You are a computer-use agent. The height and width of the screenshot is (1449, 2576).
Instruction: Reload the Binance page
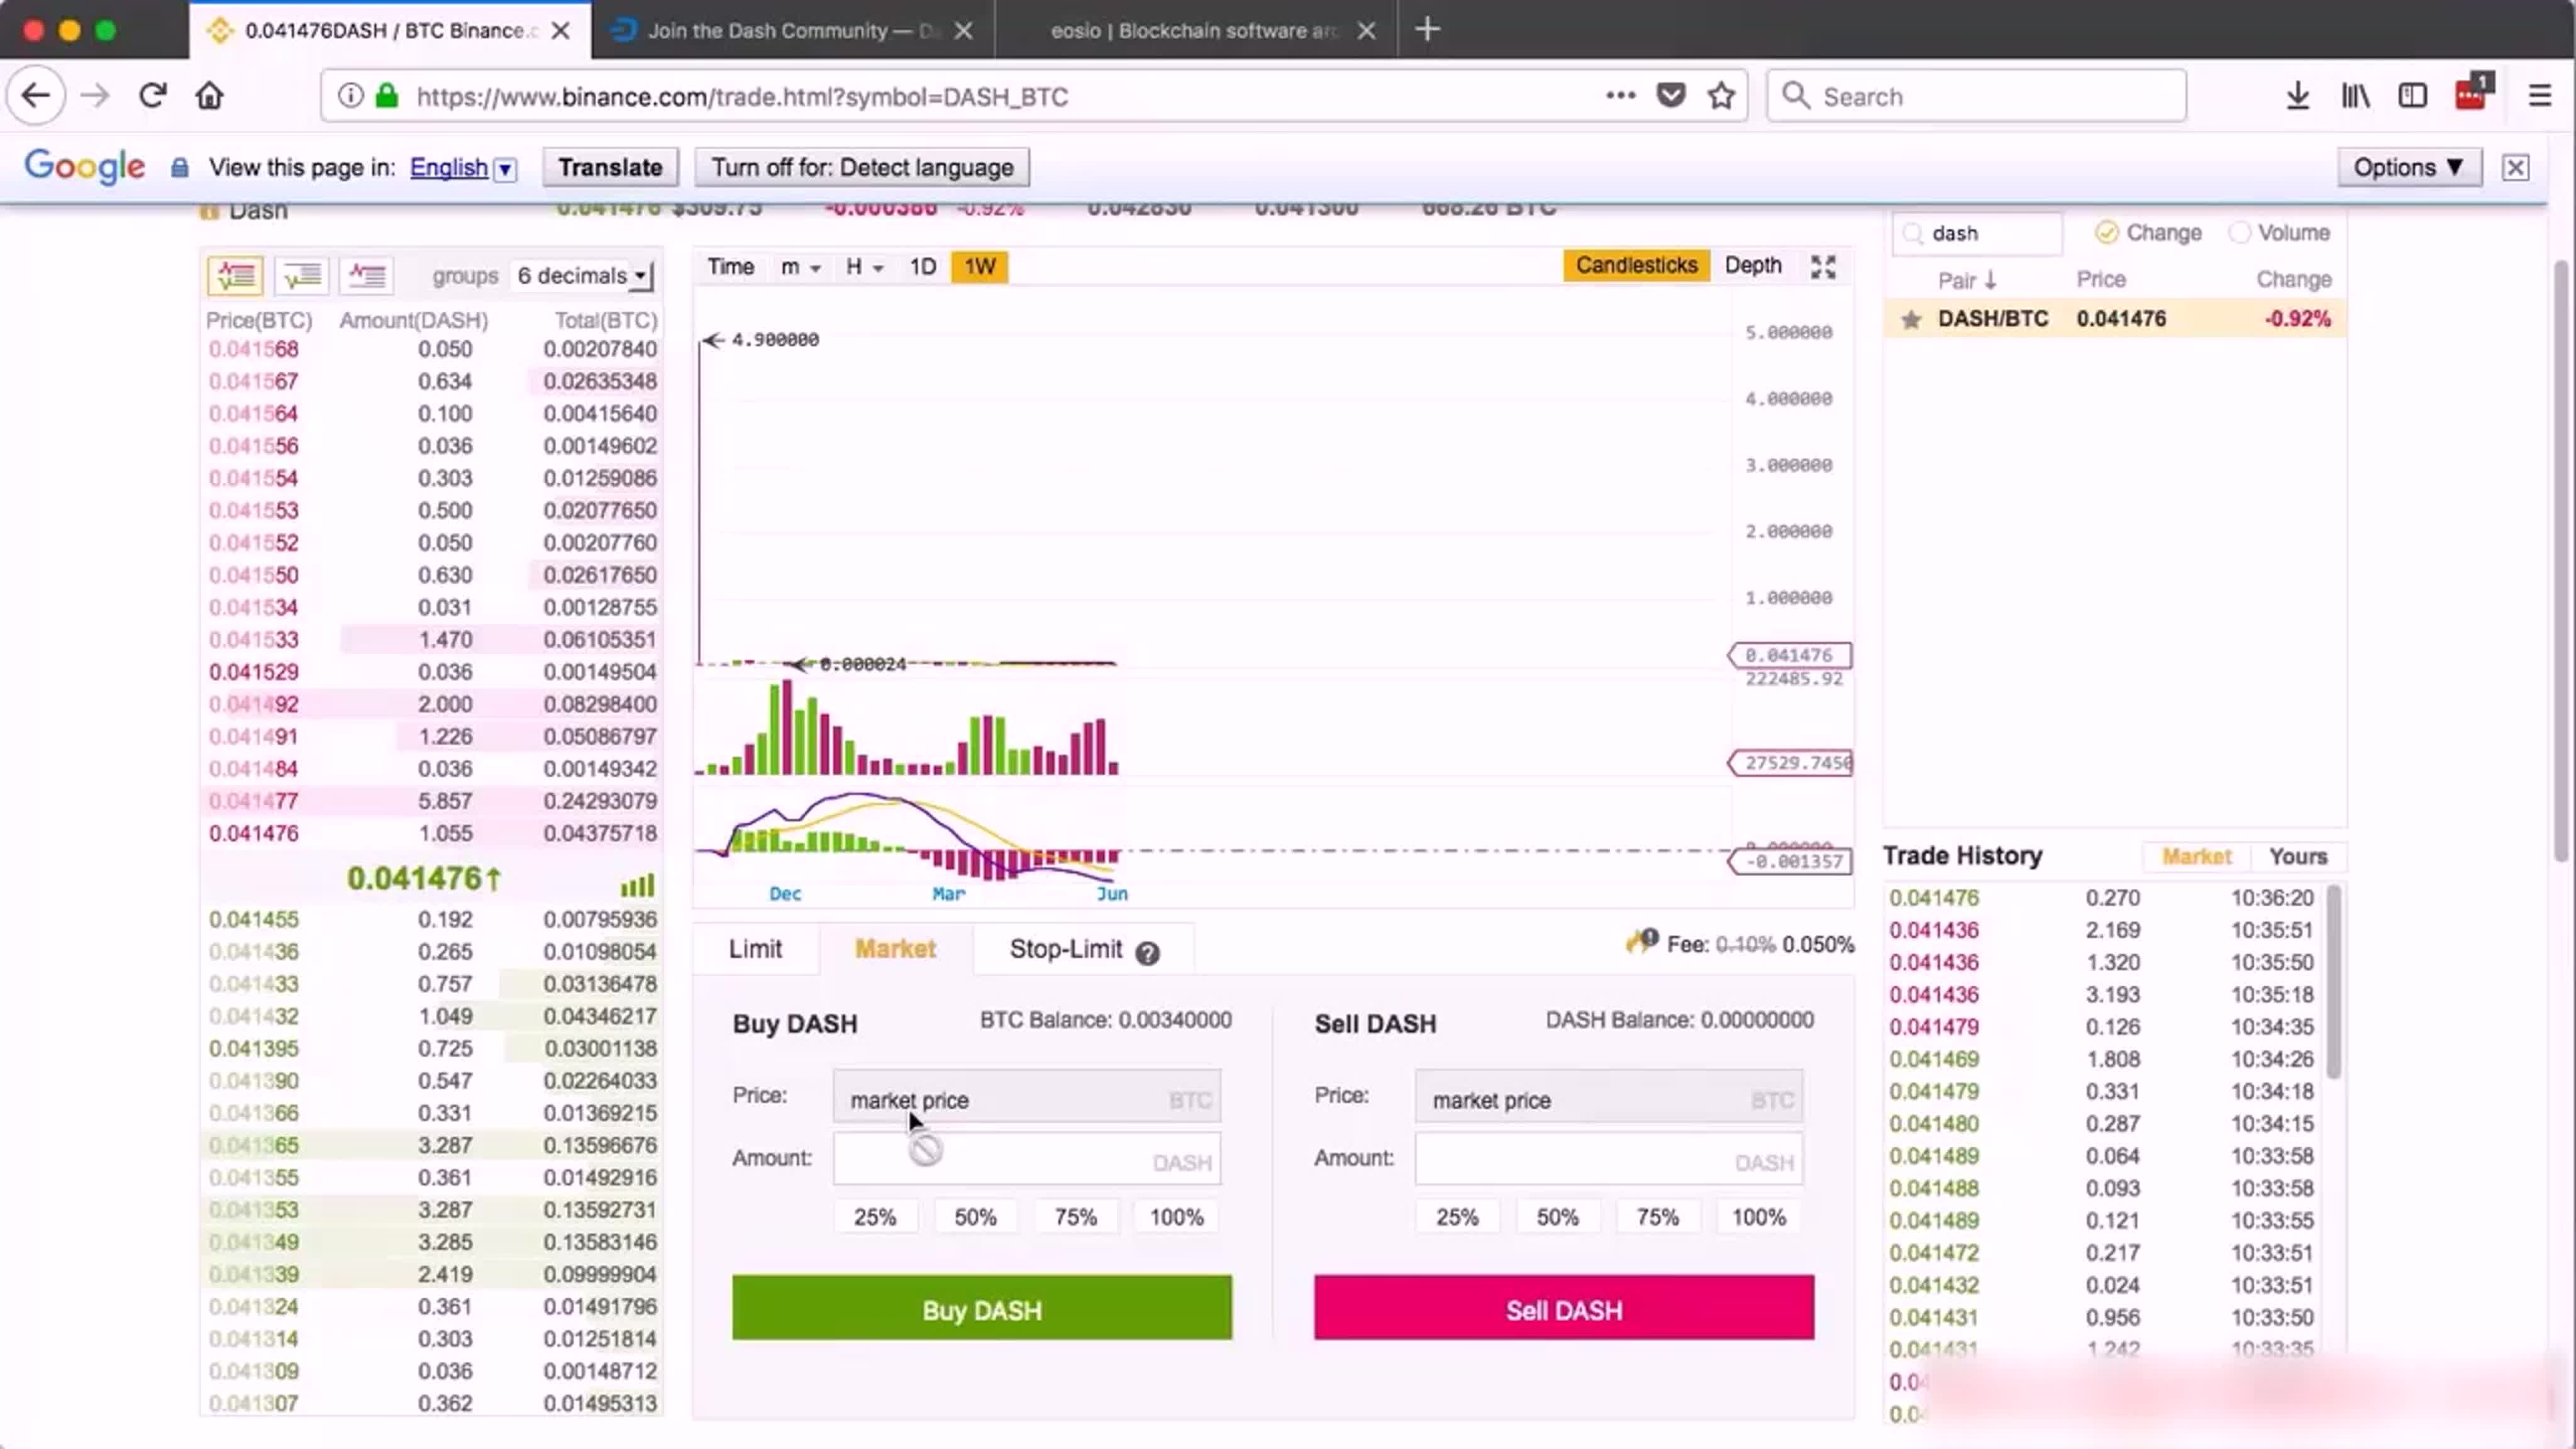pyautogui.click(x=152, y=96)
